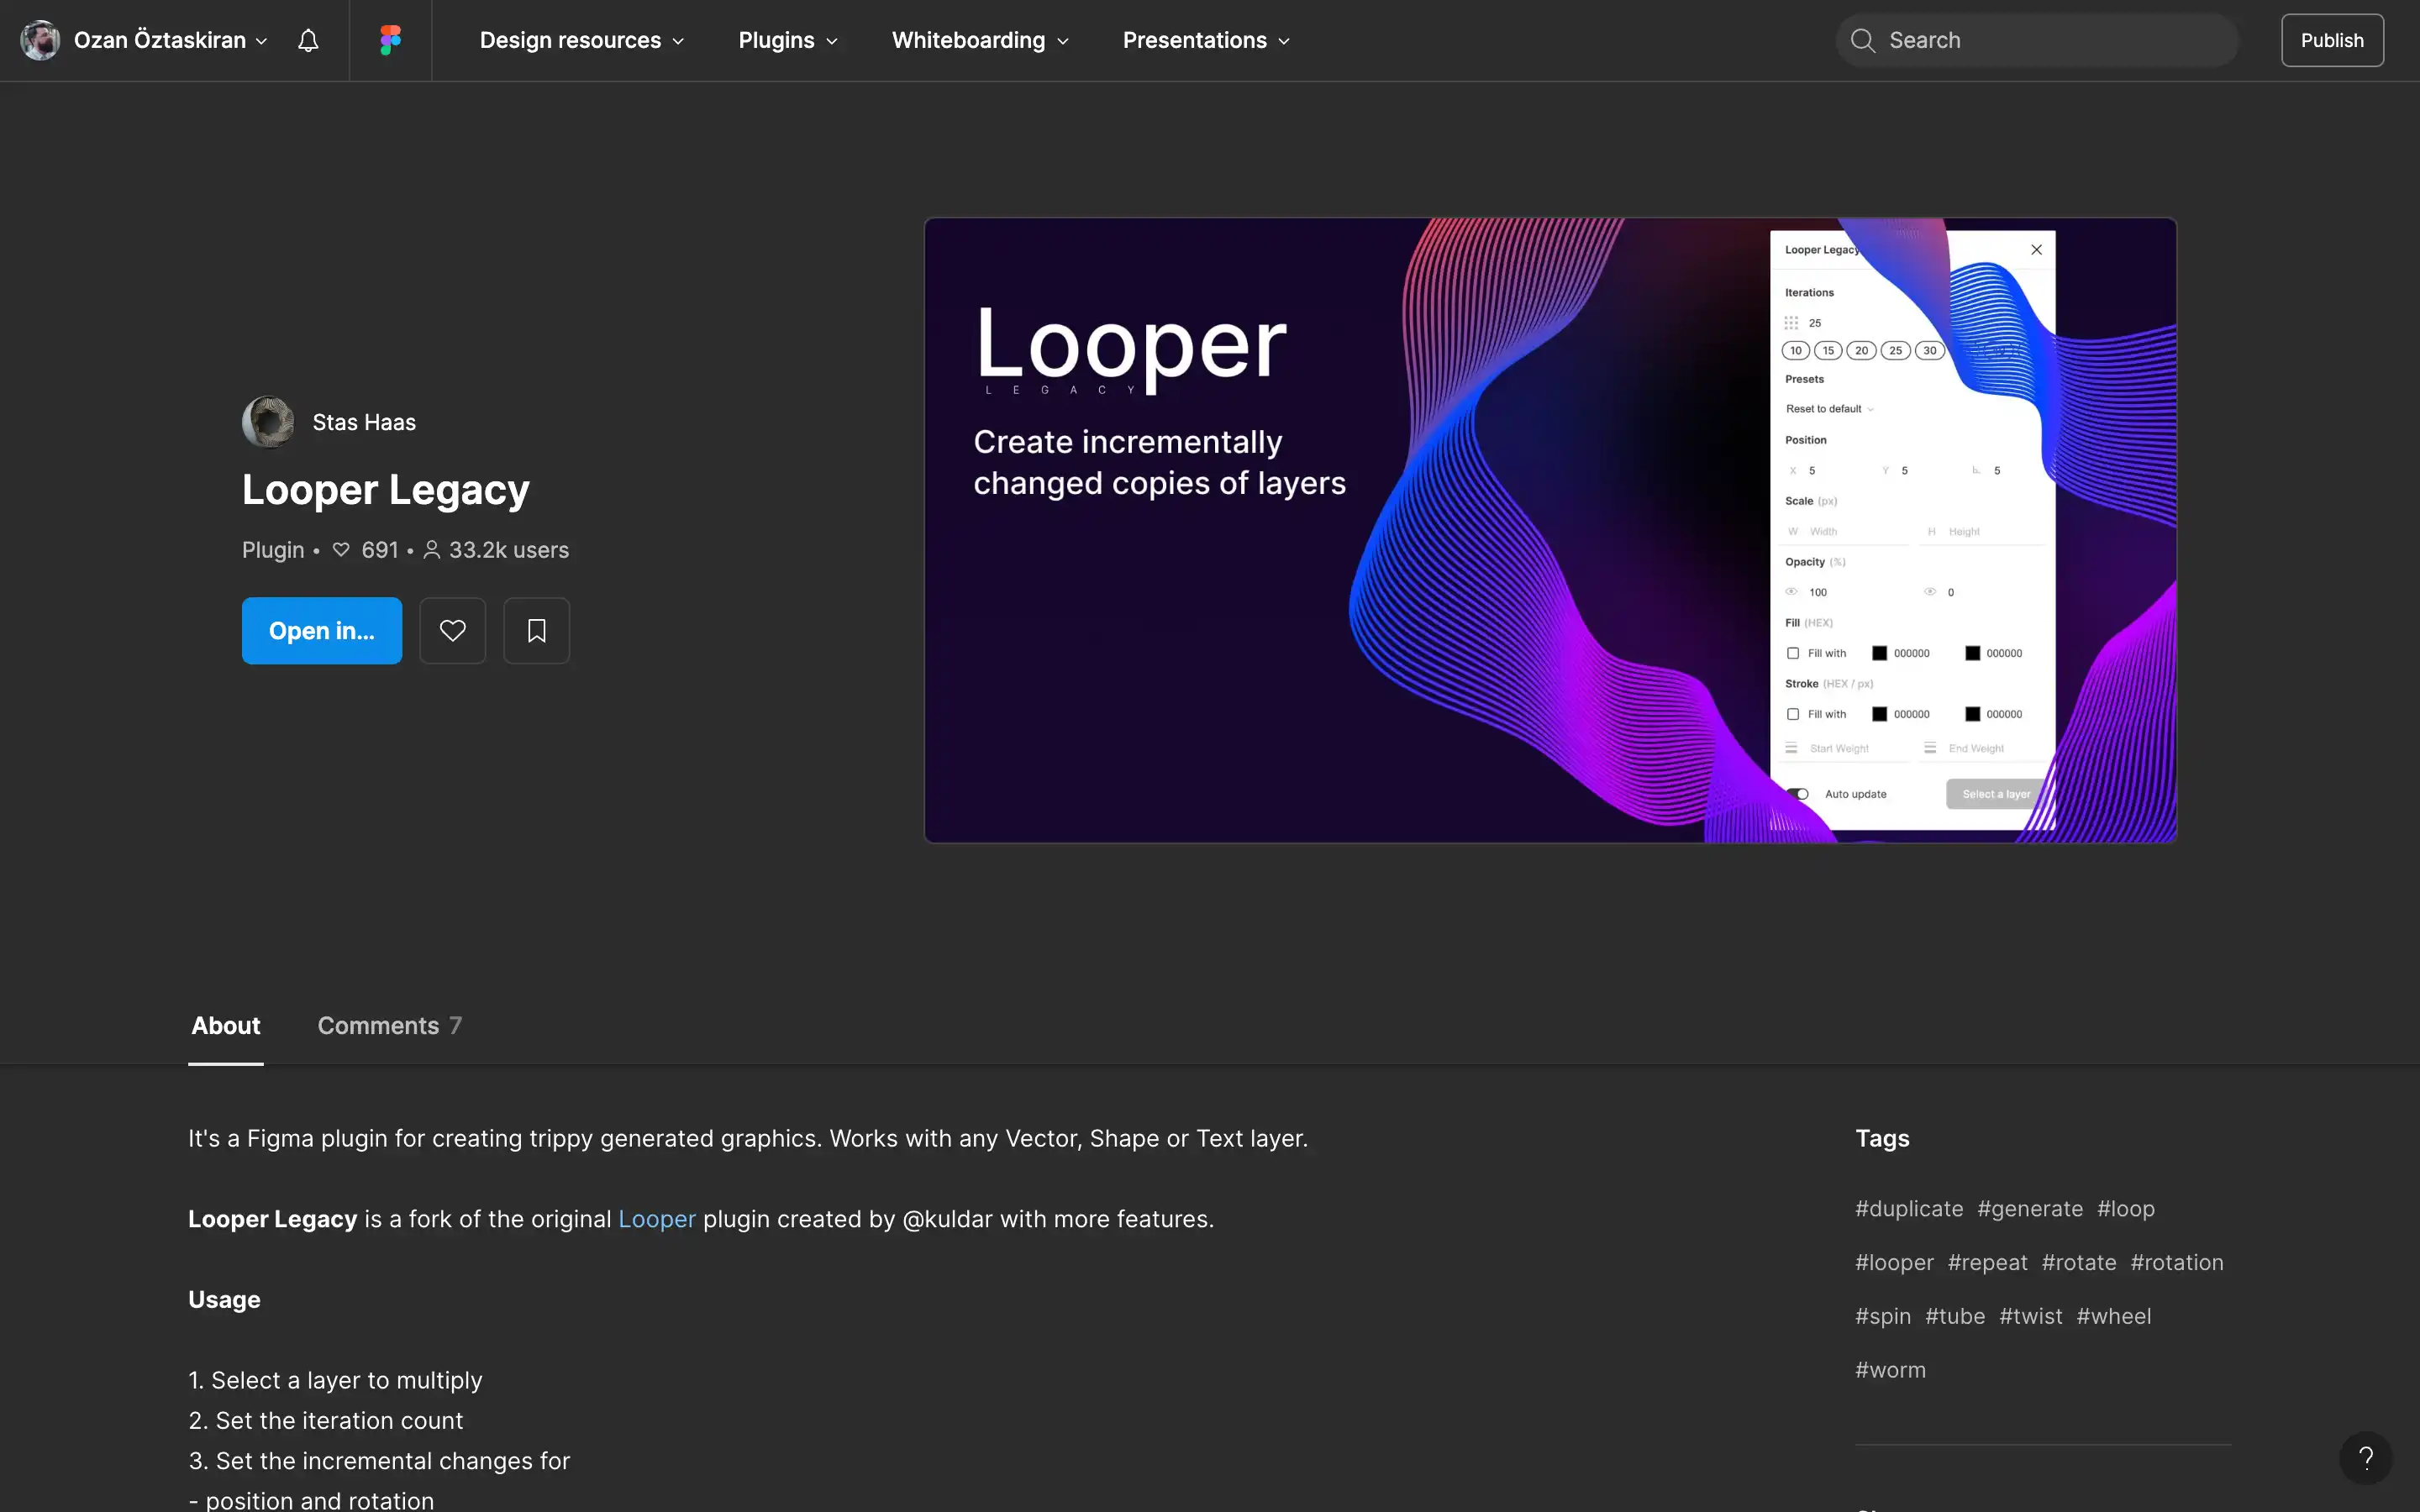Click the #worm tag
Image resolution: width=2420 pixels, height=1512 pixels.
1890,1371
